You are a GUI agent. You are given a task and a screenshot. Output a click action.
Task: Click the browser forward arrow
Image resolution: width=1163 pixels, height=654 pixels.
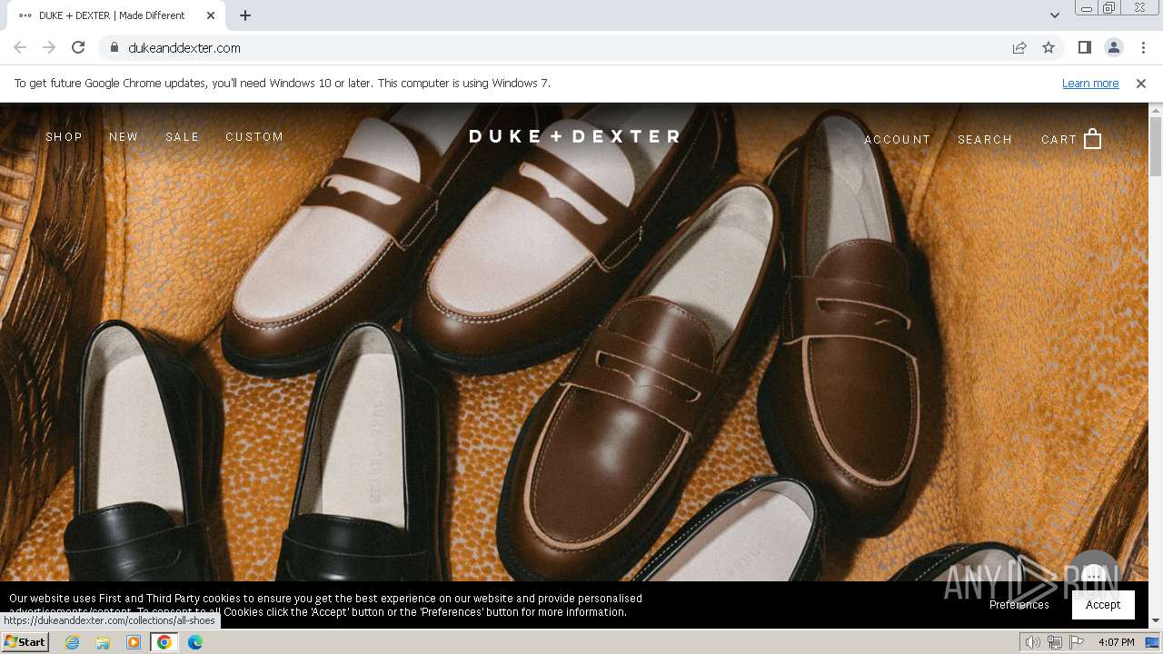(x=49, y=47)
